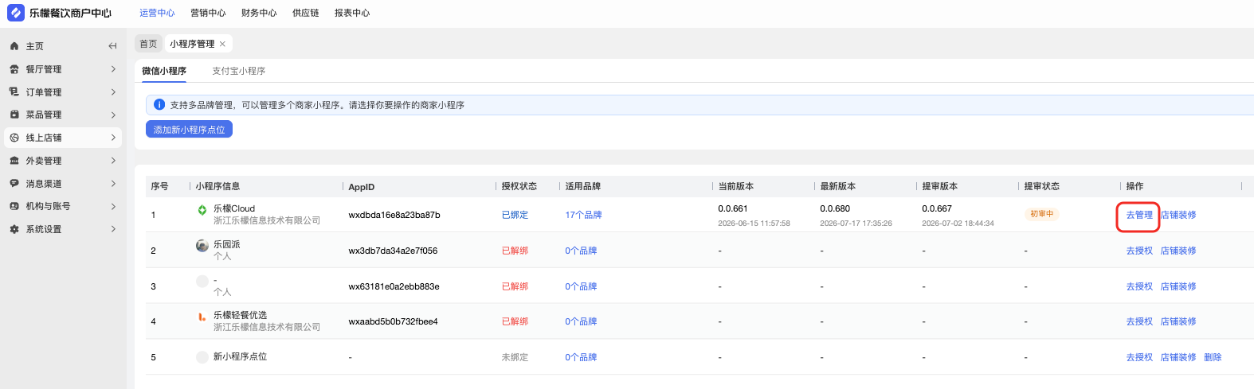Click the 餐厅管理 store icon
The width and height of the screenshot is (1254, 389).
point(14,69)
